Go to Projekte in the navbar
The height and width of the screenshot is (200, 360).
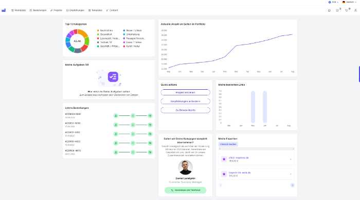click(x=56, y=10)
